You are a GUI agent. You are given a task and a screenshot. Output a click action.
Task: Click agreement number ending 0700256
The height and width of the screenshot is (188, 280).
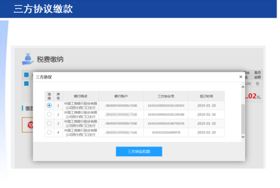tap(166, 123)
